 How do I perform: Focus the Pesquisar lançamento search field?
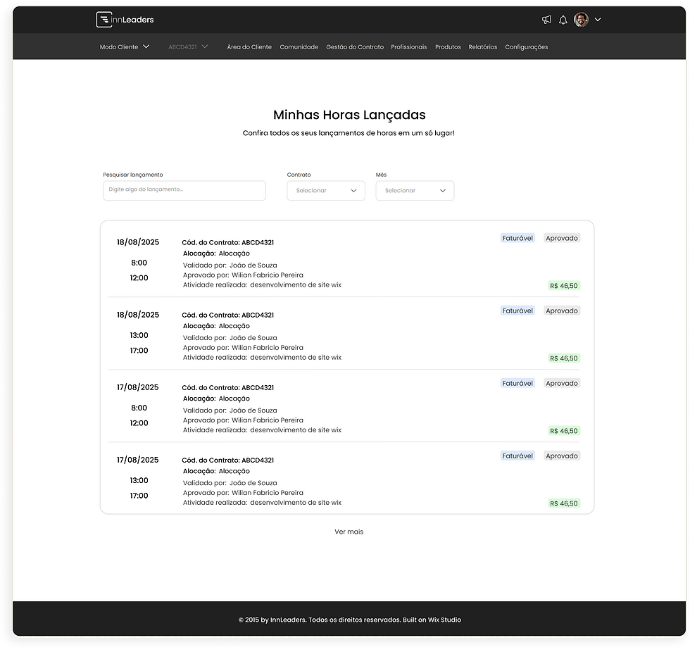coord(184,191)
